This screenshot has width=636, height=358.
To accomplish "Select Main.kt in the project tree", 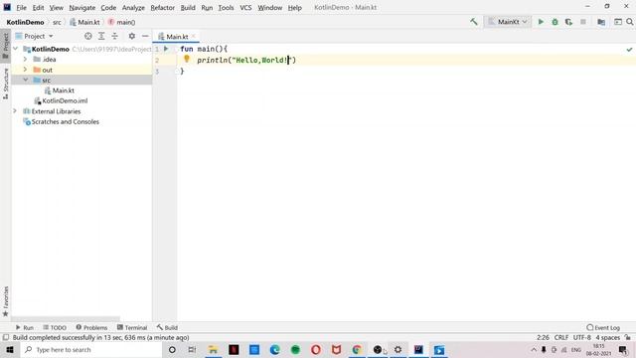I will pos(60,90).
